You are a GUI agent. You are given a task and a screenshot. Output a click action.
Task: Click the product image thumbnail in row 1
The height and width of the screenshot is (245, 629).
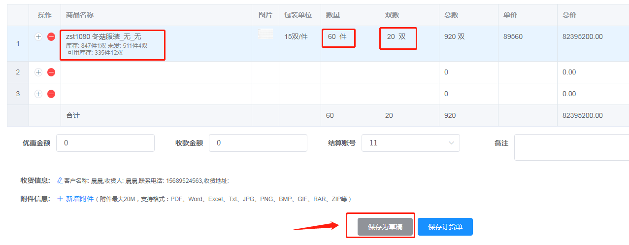(265, 34)
